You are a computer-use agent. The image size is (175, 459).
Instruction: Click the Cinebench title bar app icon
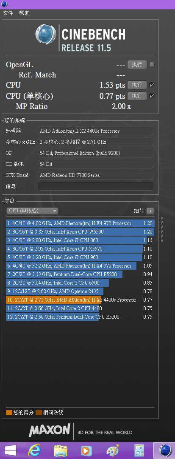[x=4, y=4]
